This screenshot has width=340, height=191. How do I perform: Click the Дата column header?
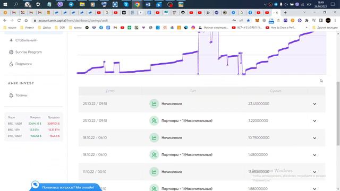tap(110, 91)
